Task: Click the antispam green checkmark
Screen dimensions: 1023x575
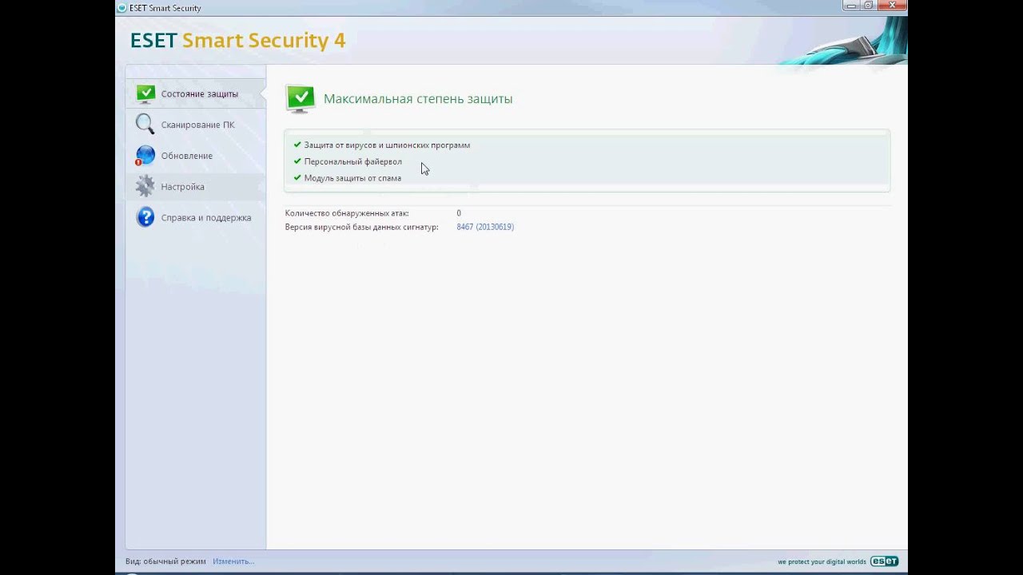Action: 297,177
